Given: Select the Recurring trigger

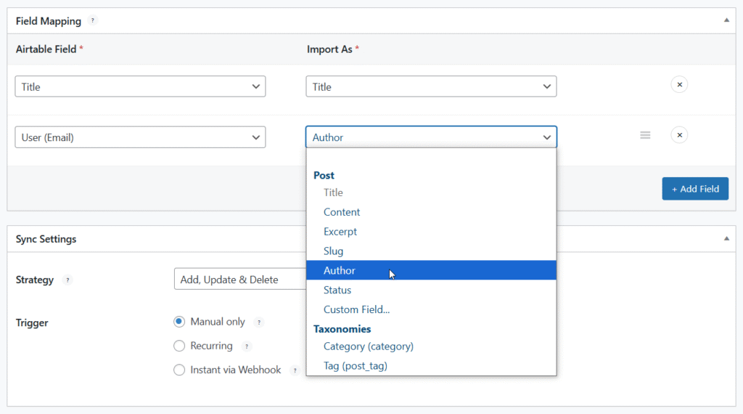Looking at the screenshot, I should (x=179, y=346).
